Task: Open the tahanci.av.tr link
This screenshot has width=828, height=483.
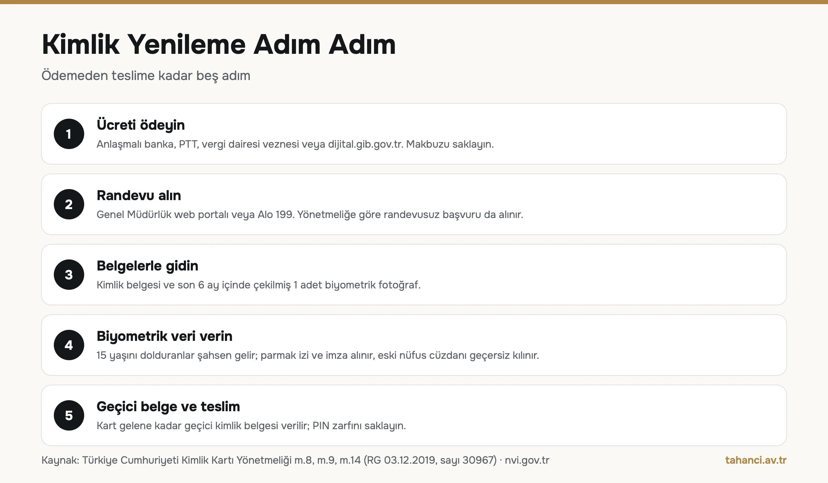Action: [756, 460]
